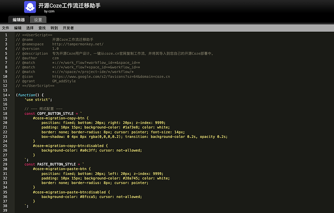Click the #28a745 background color value

(131, 178)
